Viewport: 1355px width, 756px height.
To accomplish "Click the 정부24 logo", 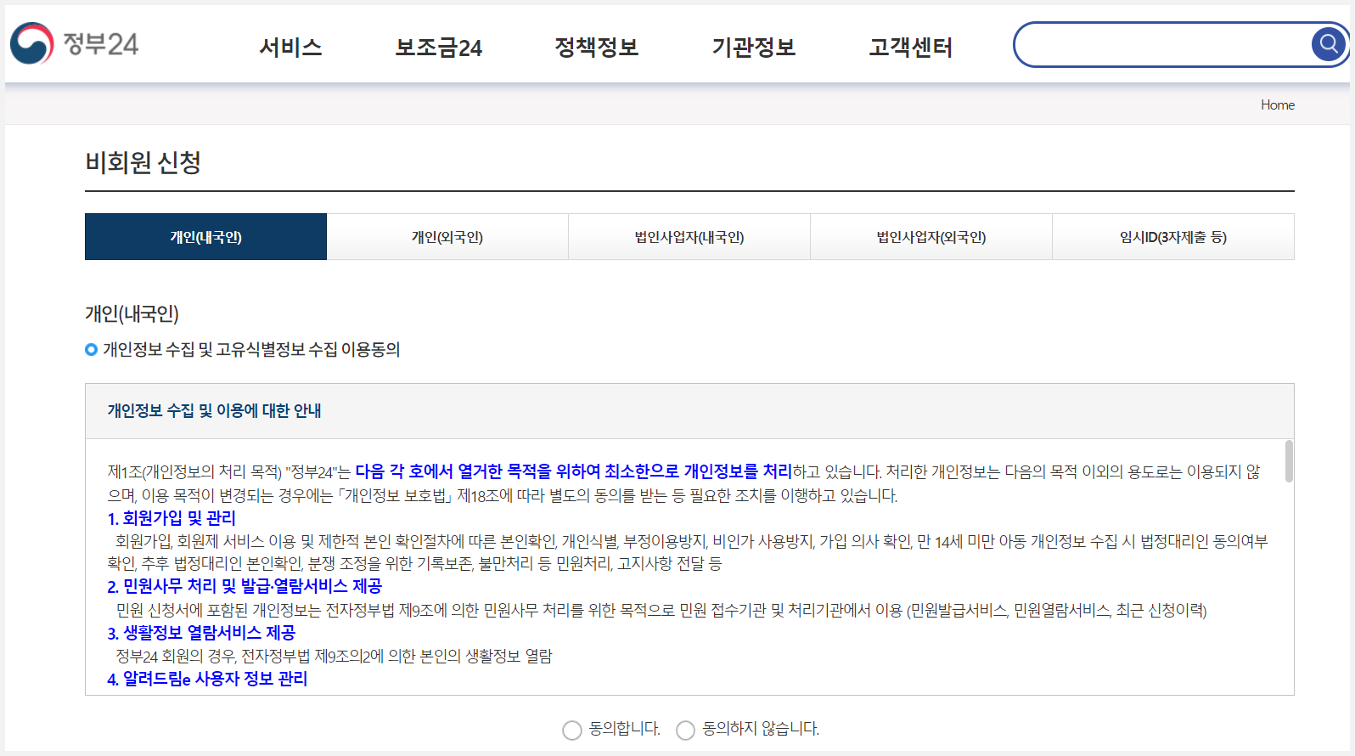I will point(75,43).
